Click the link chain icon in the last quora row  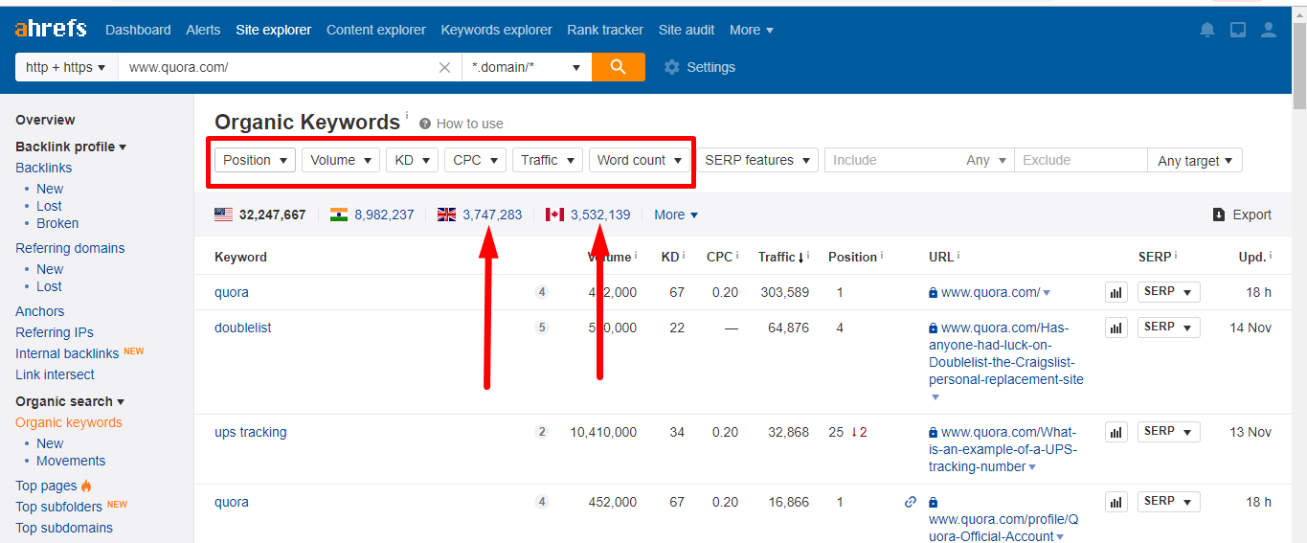coord(911,502)
